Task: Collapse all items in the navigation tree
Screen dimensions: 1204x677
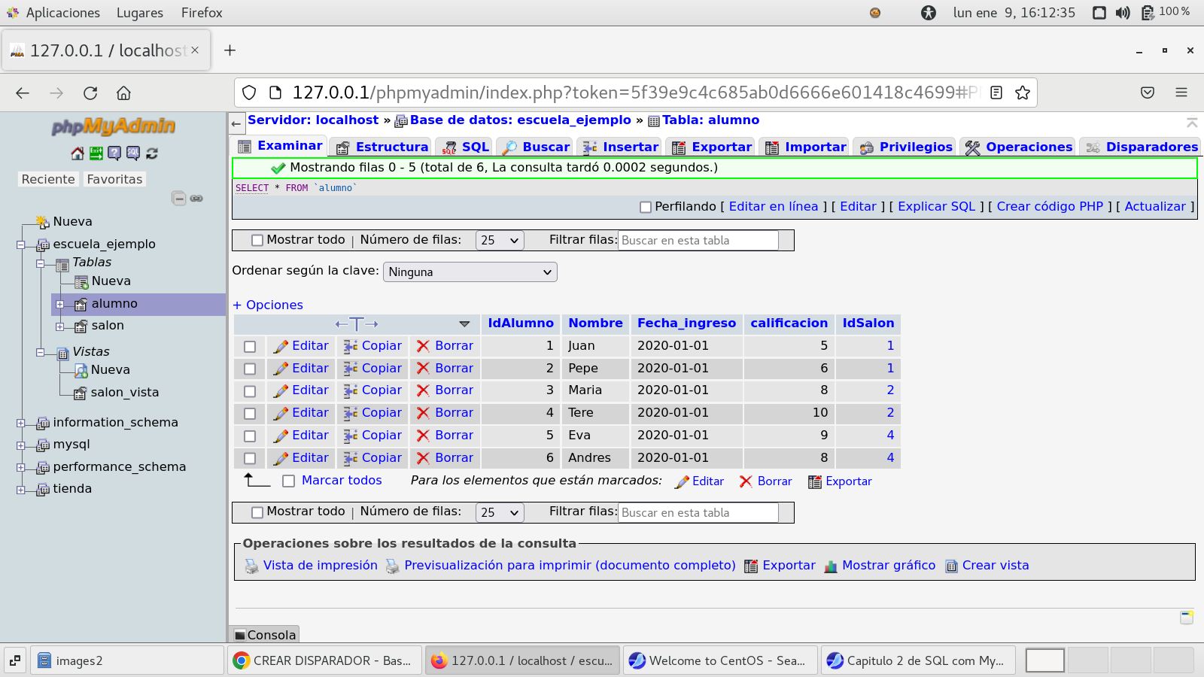Action: point(178,199)
